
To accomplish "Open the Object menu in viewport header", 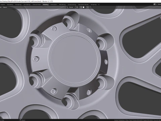I will 5,7.
